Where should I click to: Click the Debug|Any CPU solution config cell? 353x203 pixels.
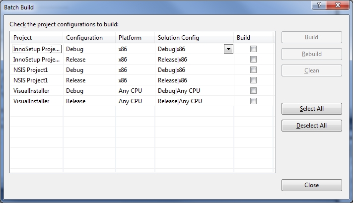(194, 91)
